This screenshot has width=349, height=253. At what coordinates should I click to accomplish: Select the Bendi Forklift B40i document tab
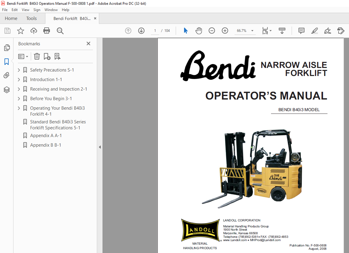coord(72,18)
